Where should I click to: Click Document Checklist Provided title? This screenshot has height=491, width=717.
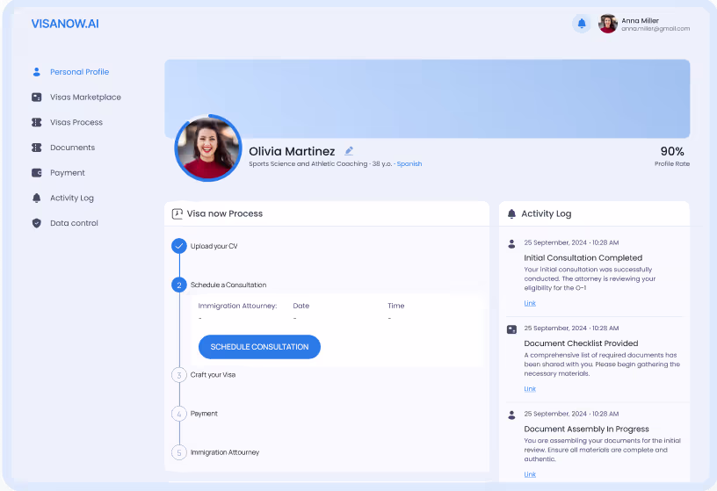(x=581, y=343)
